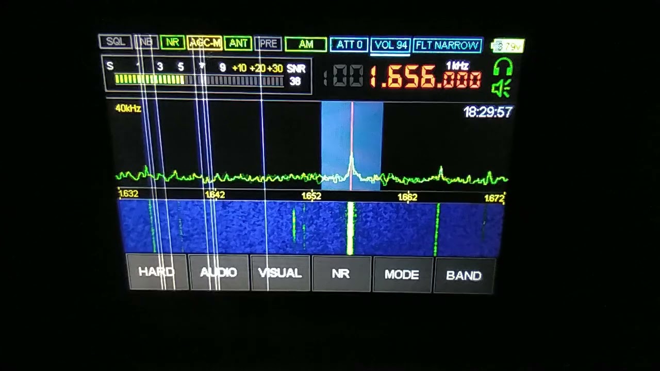Screen dimensions: 660x371
Task: Tap the S-meter signal bar
Action: (x=199, y=80)
